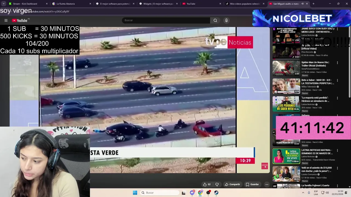Click Luisito Comunica channel name
This screenshot has height=197, width=351.
309,174
